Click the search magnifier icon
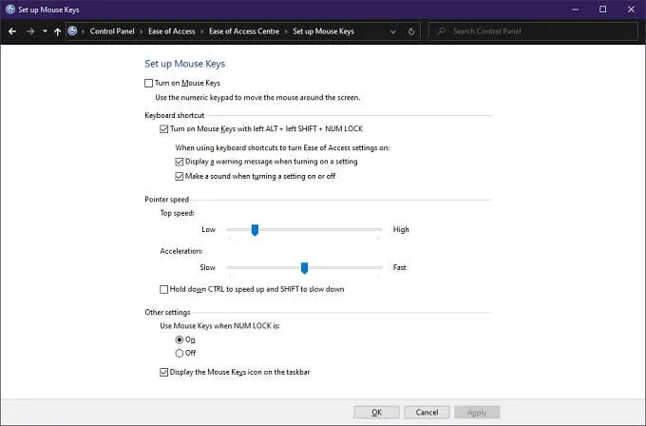 441,31
